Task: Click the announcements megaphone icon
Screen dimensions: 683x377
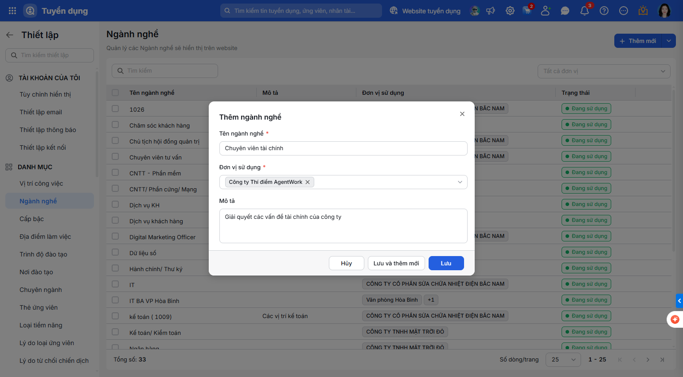Action: (491, 11)
